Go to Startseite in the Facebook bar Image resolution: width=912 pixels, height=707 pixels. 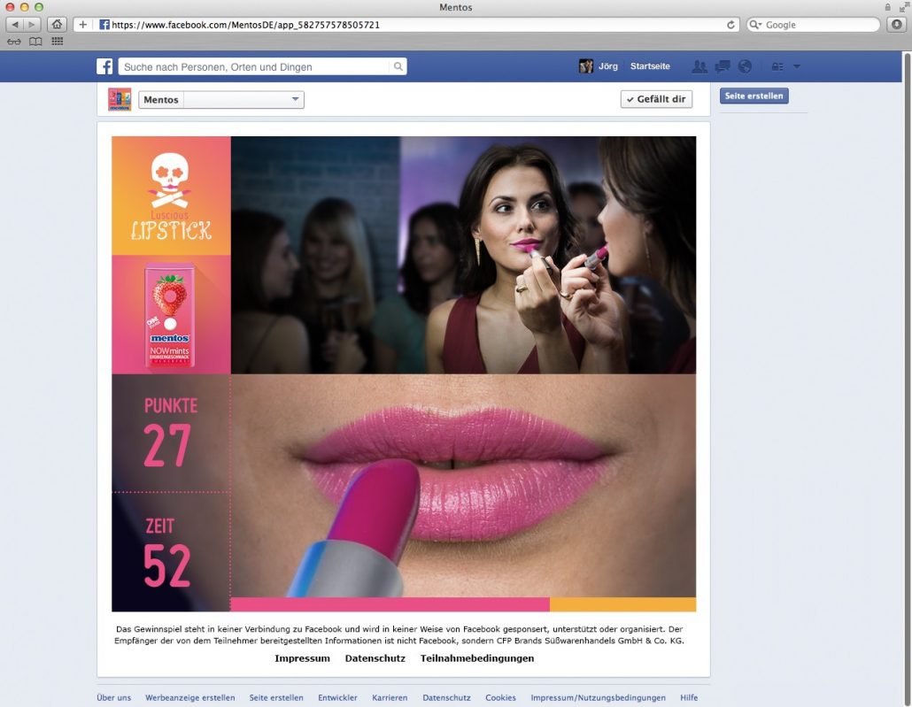pos(650,66)
